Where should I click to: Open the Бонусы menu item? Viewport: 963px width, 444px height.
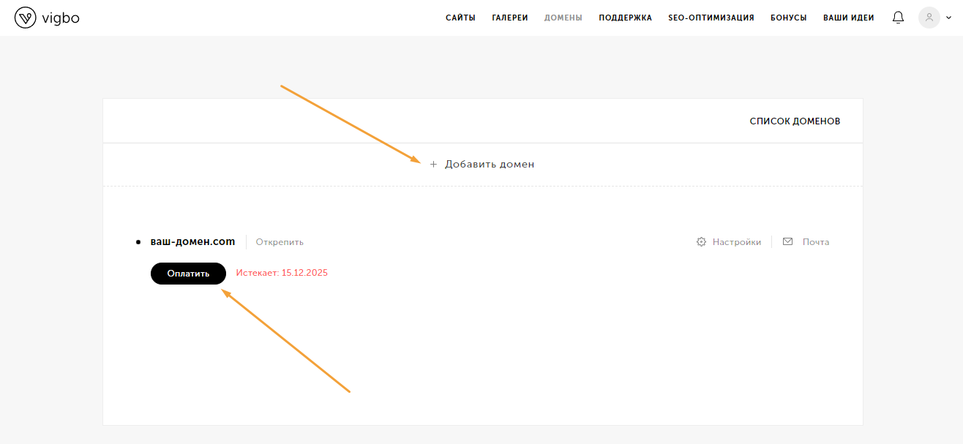[x=788, y=18]
